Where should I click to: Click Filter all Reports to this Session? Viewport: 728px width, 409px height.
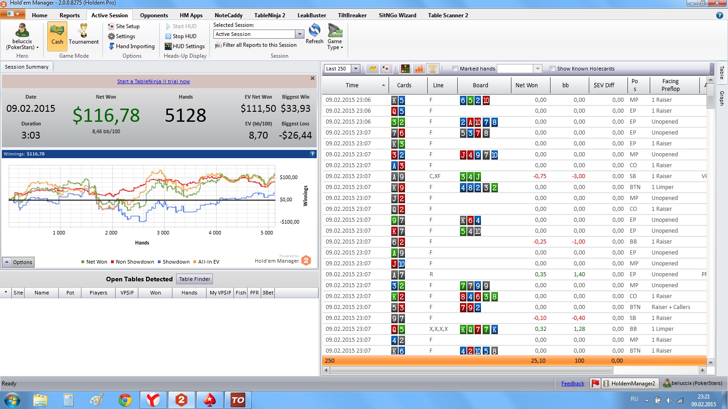[x=256, y=45]
